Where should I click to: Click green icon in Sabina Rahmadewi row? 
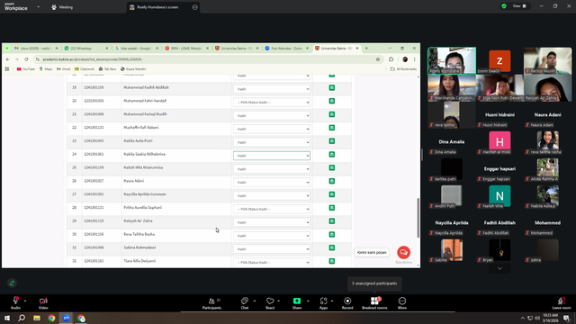tap(332, 247)
